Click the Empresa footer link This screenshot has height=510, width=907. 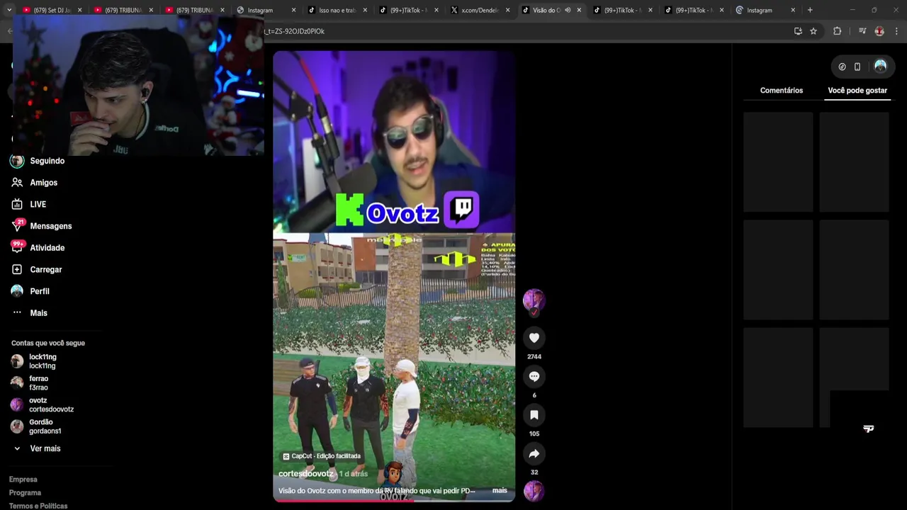point(23,480)
